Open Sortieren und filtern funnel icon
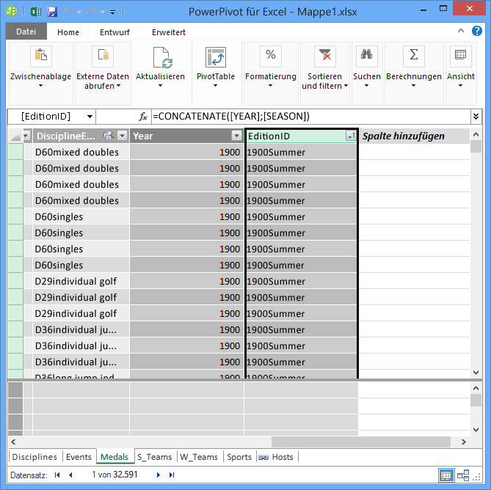This screenshot has width=491, height=490. coord(325,56)
